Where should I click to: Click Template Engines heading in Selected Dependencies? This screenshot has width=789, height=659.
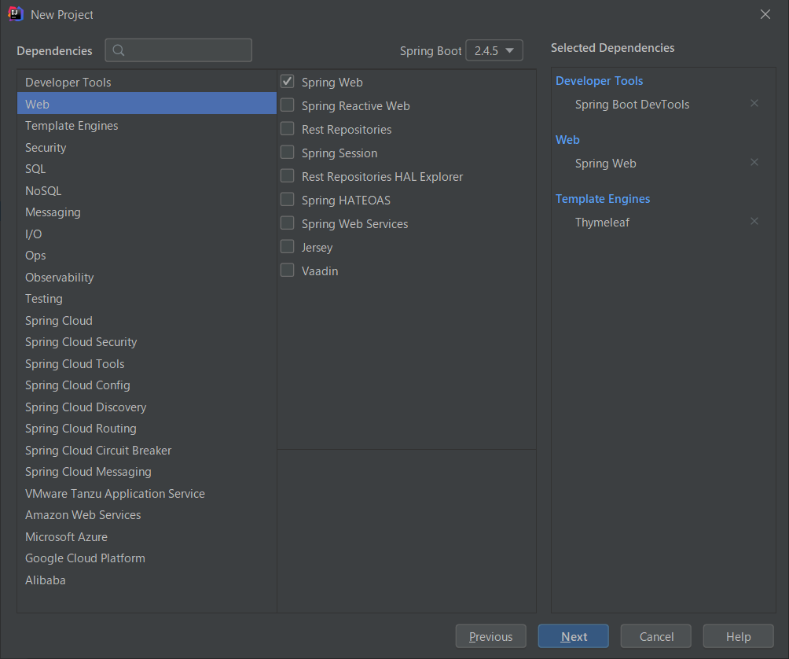[603, 199]
